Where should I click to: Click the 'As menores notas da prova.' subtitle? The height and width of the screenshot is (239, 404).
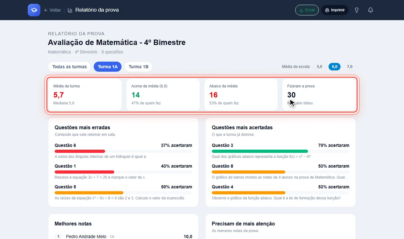coord(235,231)
